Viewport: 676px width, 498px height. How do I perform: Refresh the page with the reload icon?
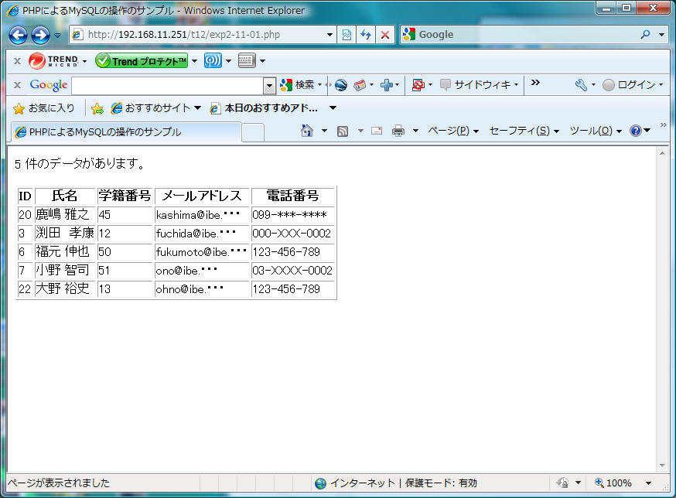pyautogui.click(x=366, y=35)
